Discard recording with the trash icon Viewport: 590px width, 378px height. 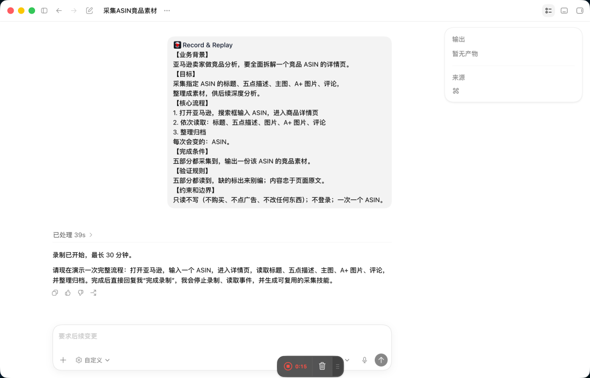322,367
